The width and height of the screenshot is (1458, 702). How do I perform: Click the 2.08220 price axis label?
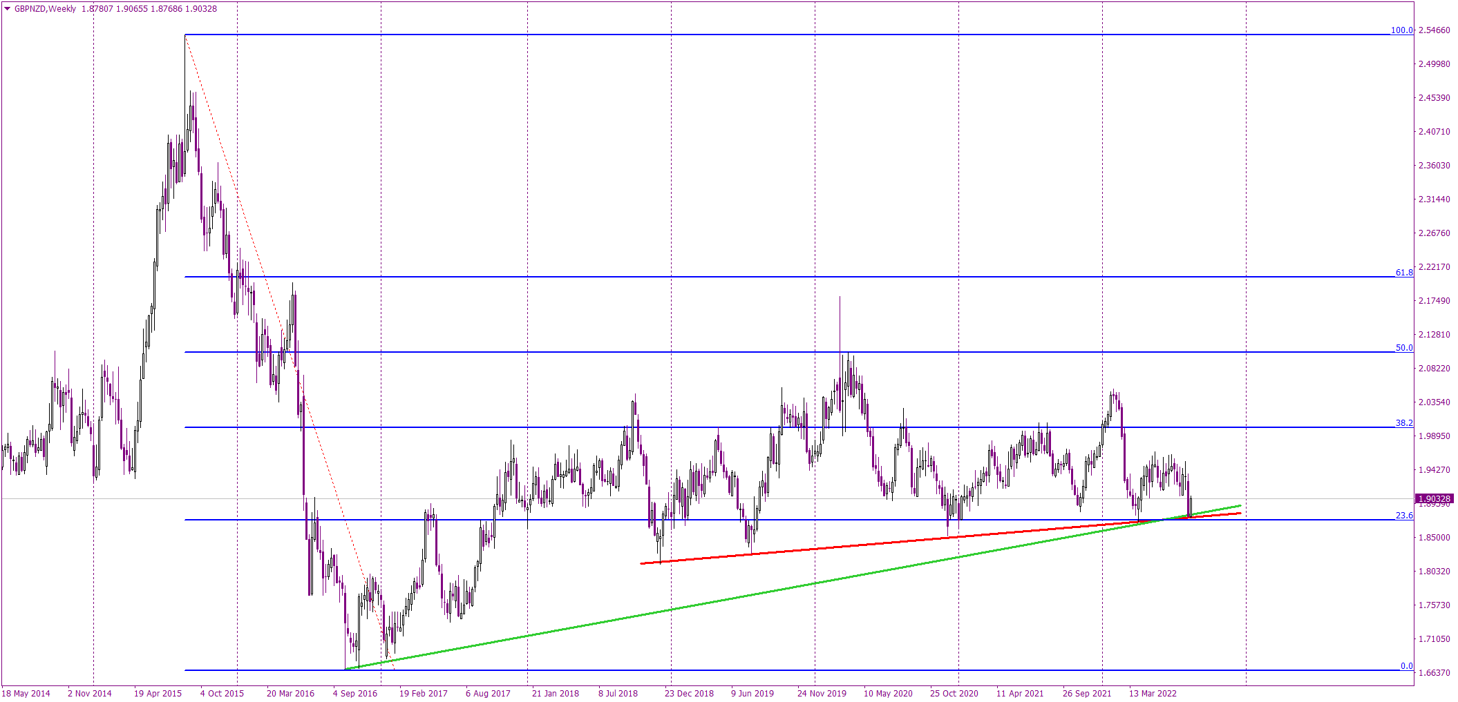coord(1434,369)
